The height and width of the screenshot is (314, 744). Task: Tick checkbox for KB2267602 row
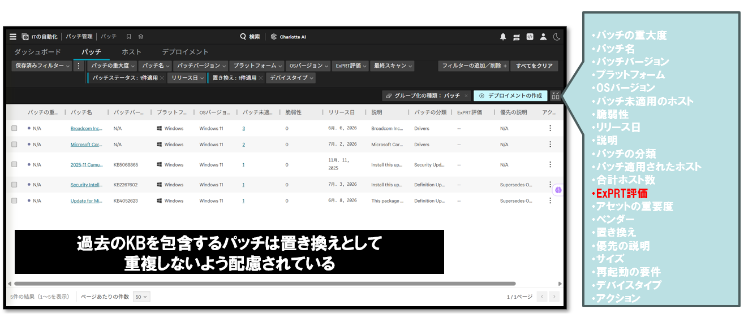(x=14, y=185)
